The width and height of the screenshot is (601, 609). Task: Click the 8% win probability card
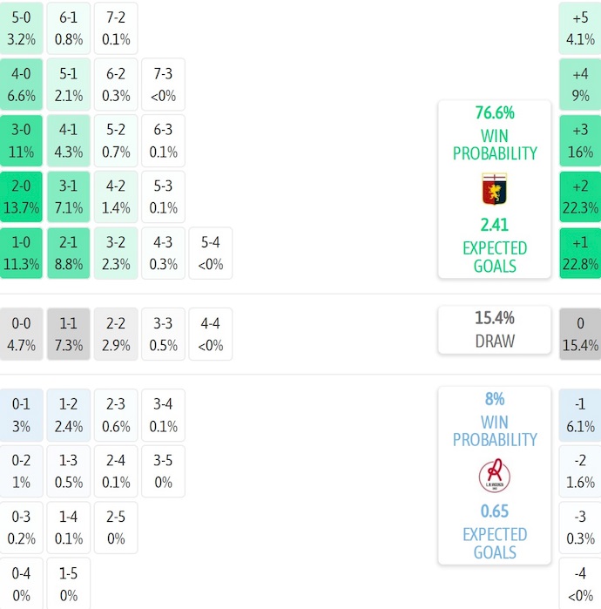pos(494,476)
